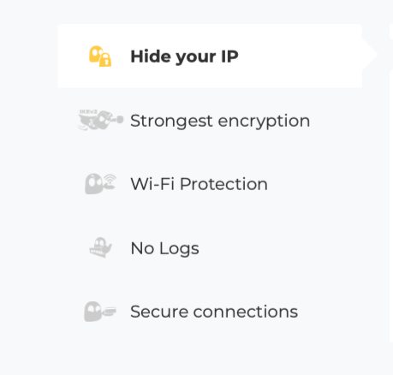Click the yellow ghost with padlock icon
The image size is (393, 375).
click(100, 57)
